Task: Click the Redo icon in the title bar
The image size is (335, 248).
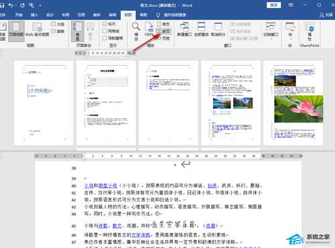Action: click(x=23, y=5)
